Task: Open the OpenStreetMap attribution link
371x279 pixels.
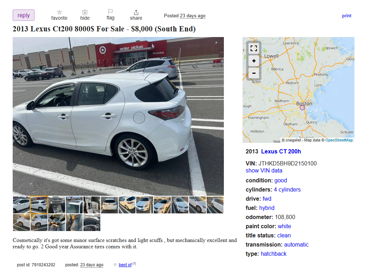Action: coord(339,140)
